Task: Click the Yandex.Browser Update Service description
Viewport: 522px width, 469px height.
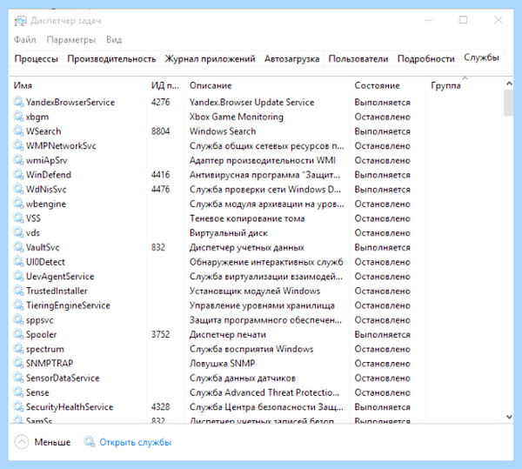Action: tap(251, 102)
